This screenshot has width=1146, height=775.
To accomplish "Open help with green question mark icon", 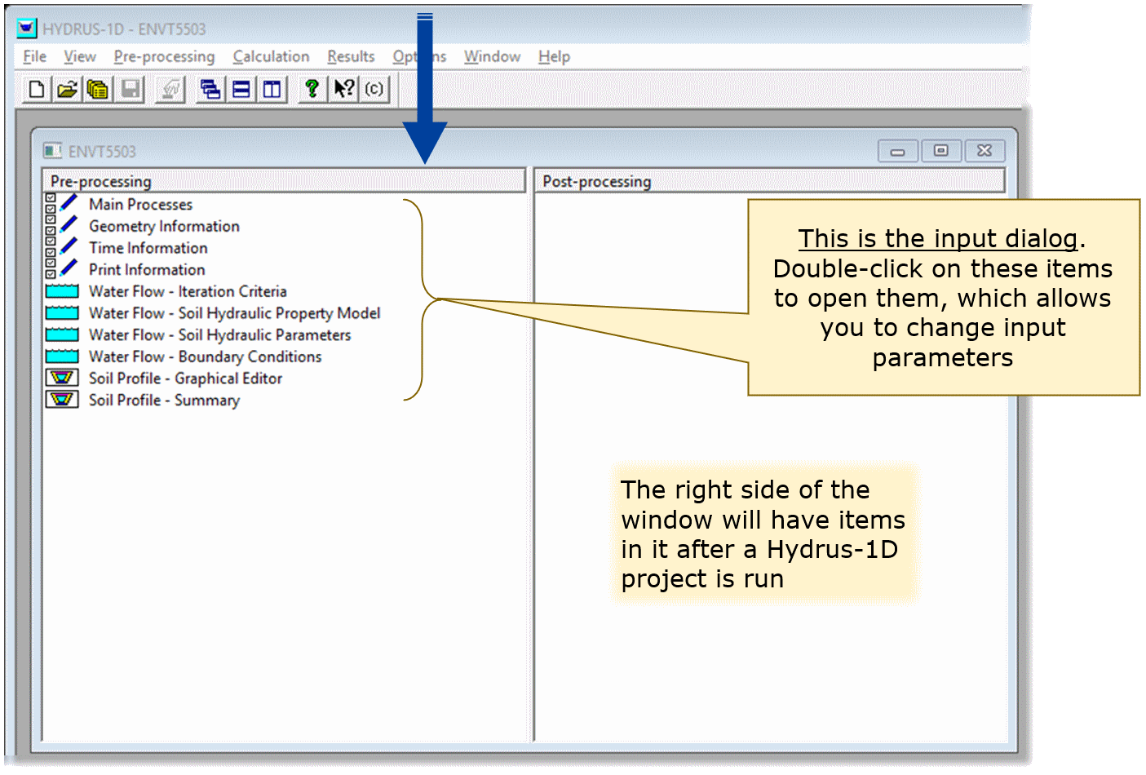I will (x=312, y=89).
